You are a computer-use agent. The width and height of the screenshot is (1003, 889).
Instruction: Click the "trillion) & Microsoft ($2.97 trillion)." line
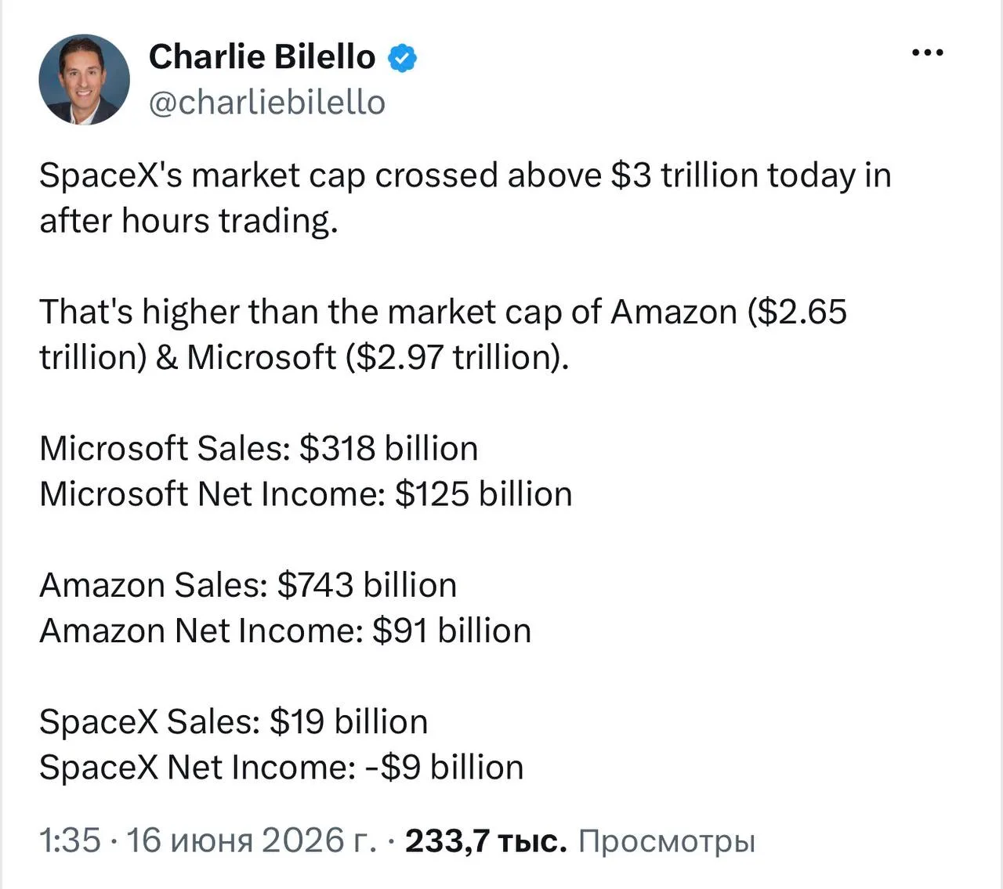(304, 357)
